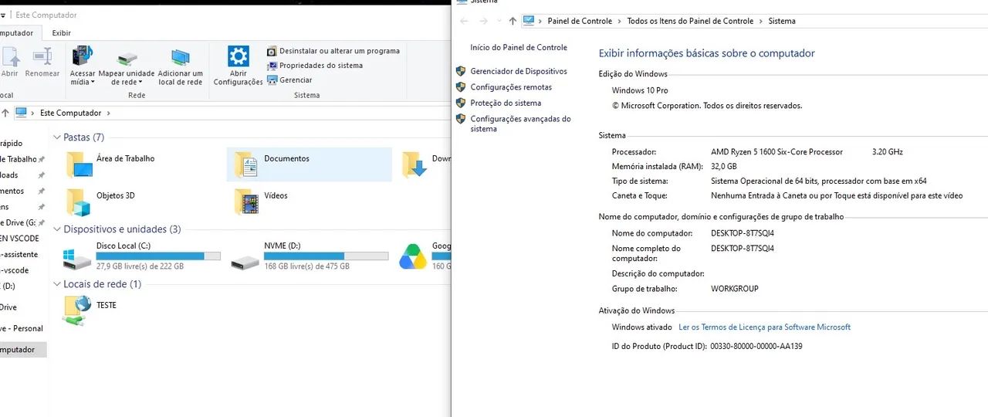Screen dimensions: 988x417
Task: Select the Personal item in the navigation pane
Action: pyautogui.click(x=22, y=328)
